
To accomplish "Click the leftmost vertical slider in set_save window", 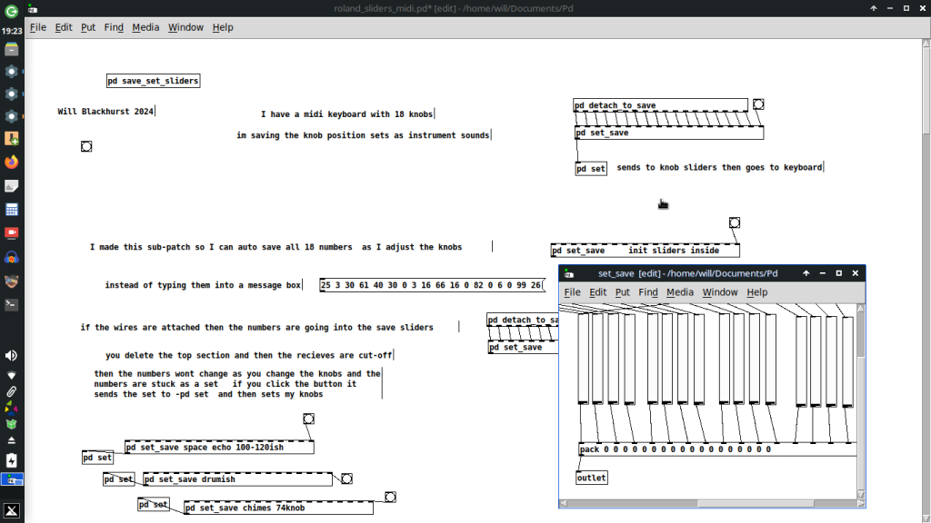I will (x=583, y=358).
